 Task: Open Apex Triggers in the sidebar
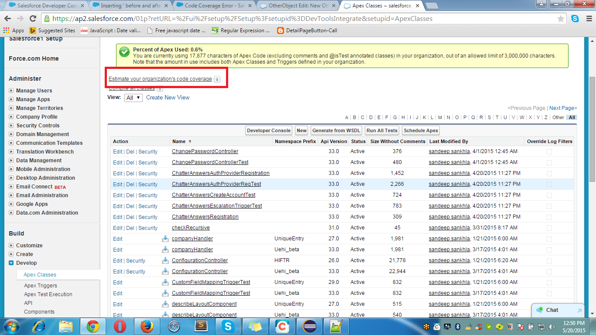pos(41,286)
